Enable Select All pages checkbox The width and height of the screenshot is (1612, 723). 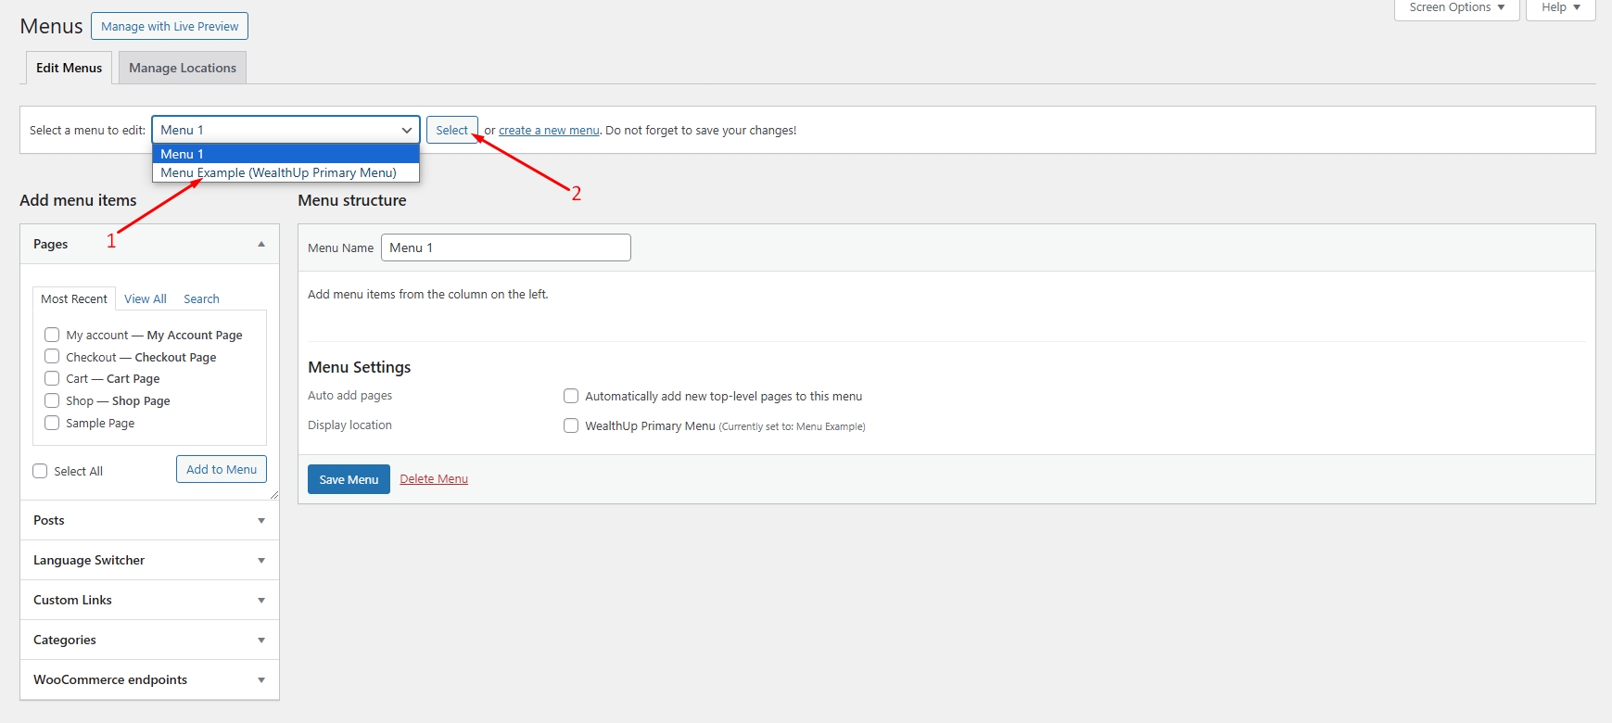(40, 471)
